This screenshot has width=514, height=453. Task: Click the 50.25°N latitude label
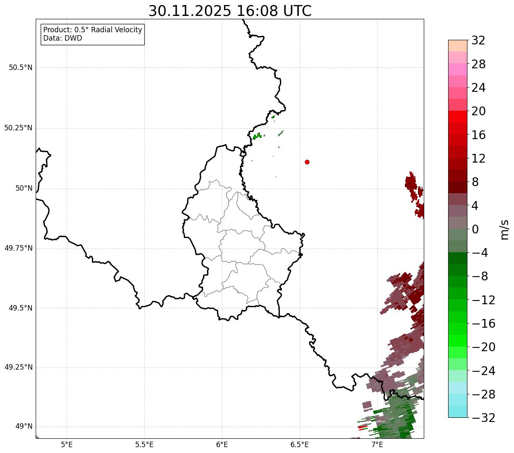coord(18,128)
